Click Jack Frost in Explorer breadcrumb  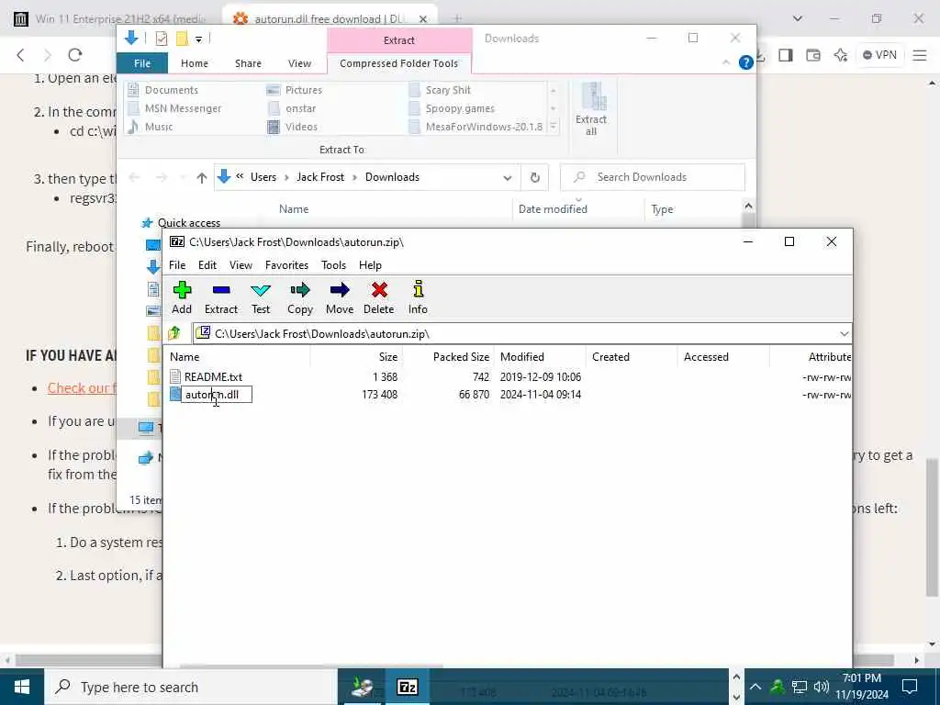(x=320, y=177)
